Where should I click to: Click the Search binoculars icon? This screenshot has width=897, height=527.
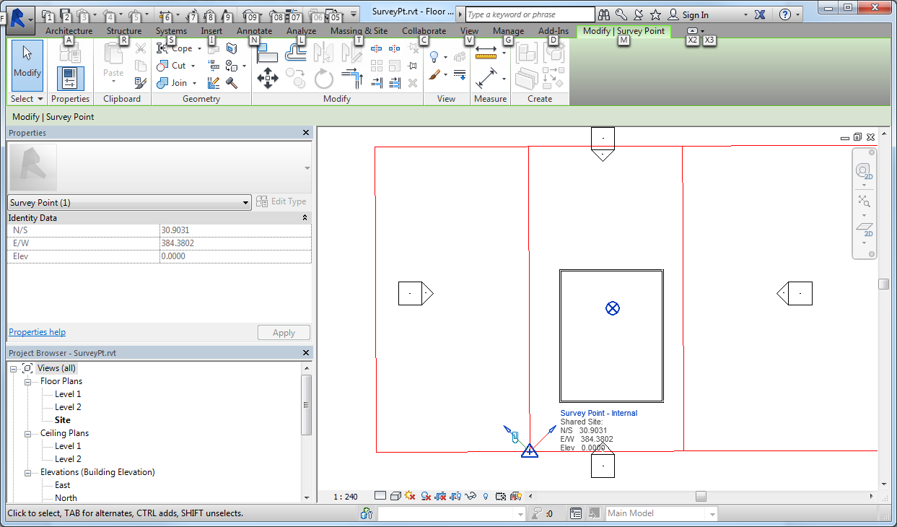(x=605, y=14)
